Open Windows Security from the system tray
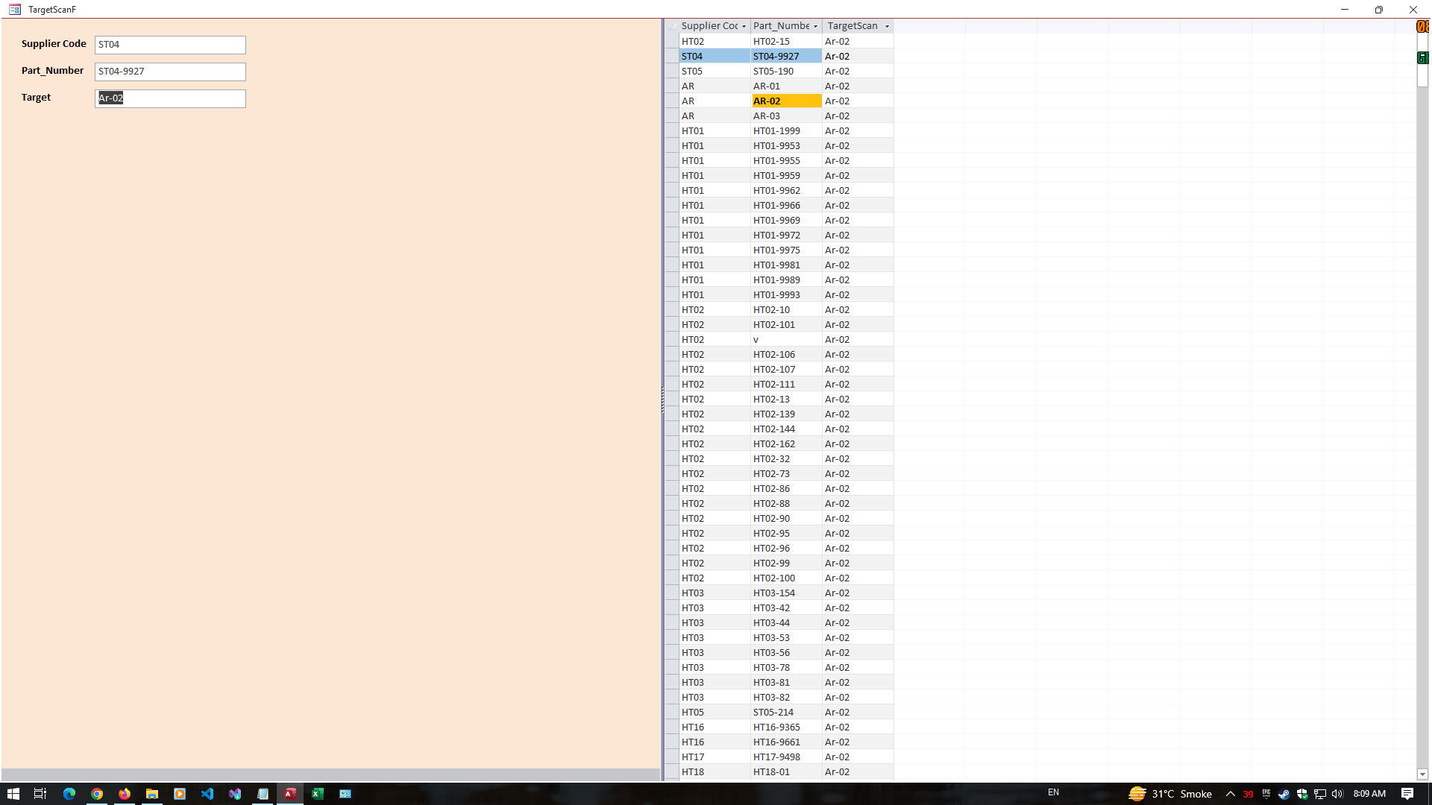1432x805 pixels. (1303, 794)
